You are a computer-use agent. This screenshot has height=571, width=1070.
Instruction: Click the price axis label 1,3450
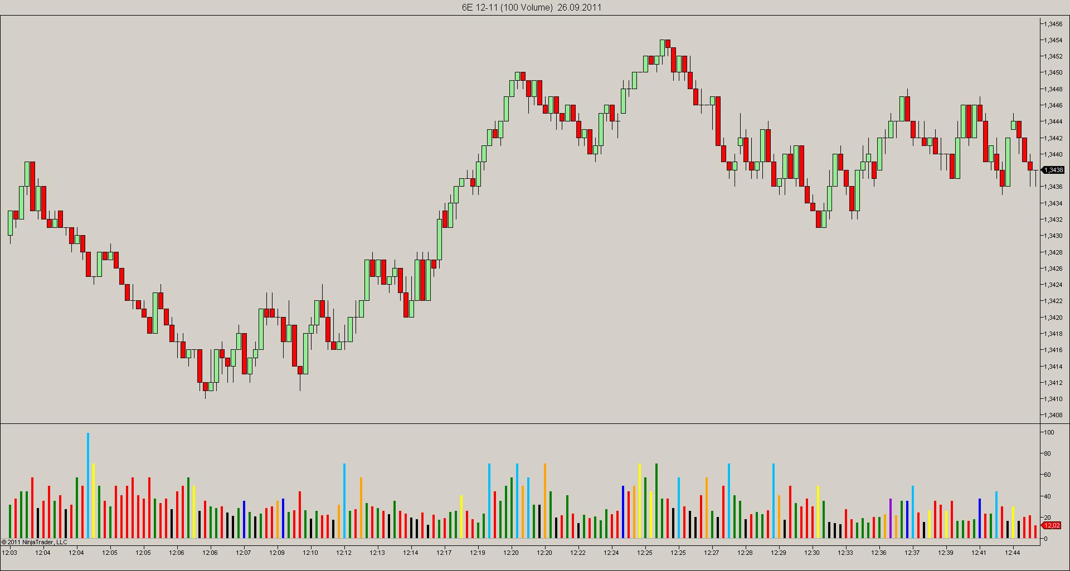coord(1053,72)
